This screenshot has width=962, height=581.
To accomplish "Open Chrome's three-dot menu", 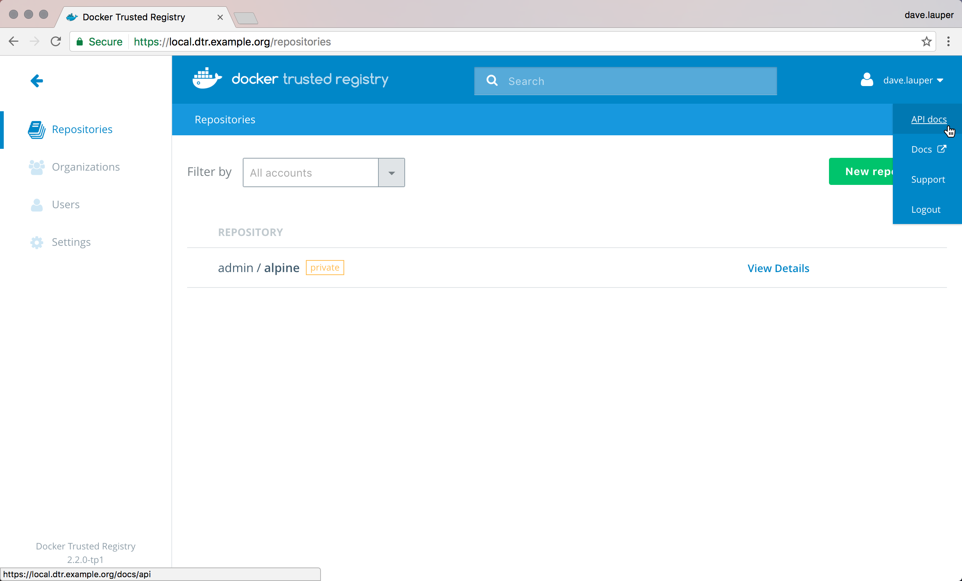I will pyautogui.click(x=948, y=41).
